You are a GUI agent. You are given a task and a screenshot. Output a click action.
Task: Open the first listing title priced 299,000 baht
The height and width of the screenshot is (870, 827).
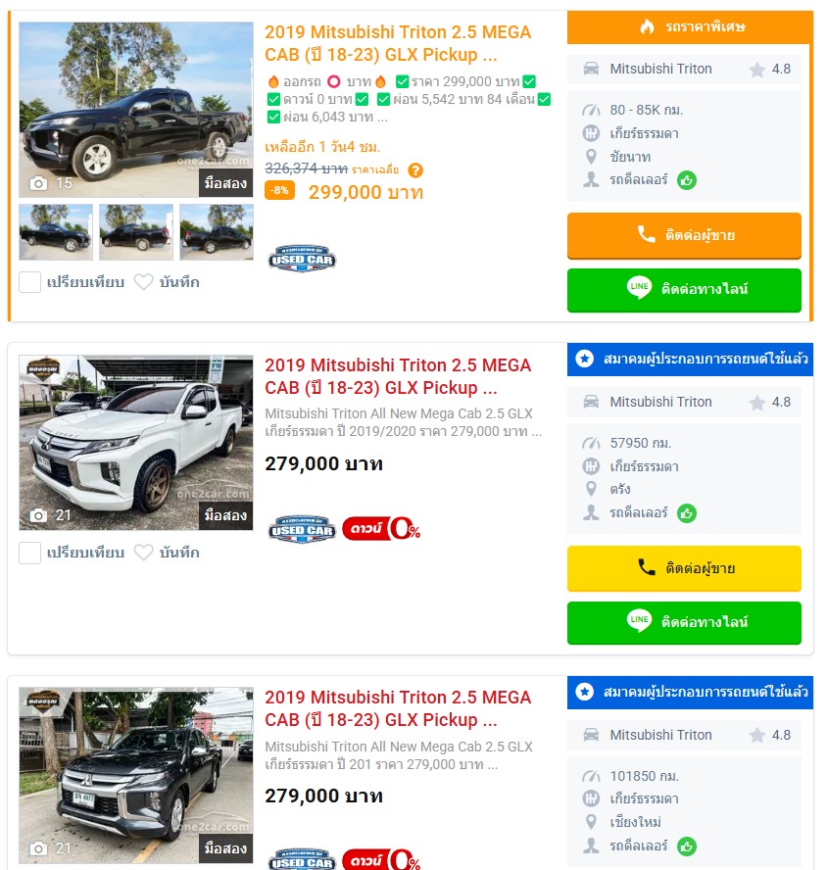[398, 43]
